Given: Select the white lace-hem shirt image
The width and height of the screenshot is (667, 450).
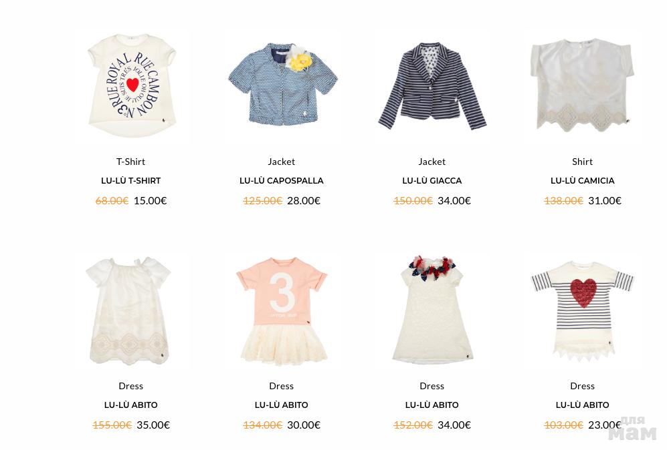Looking at the screenshot, I should point(582,85).
